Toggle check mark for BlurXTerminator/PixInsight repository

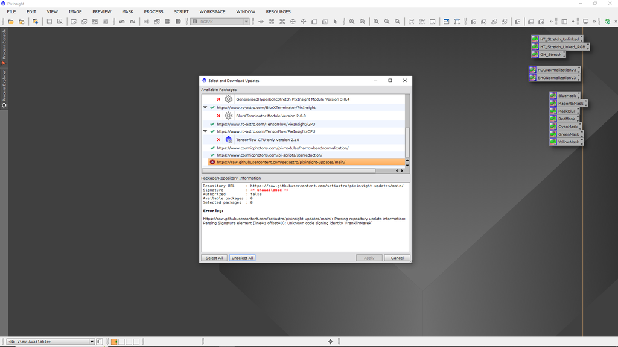coord(212,107)
